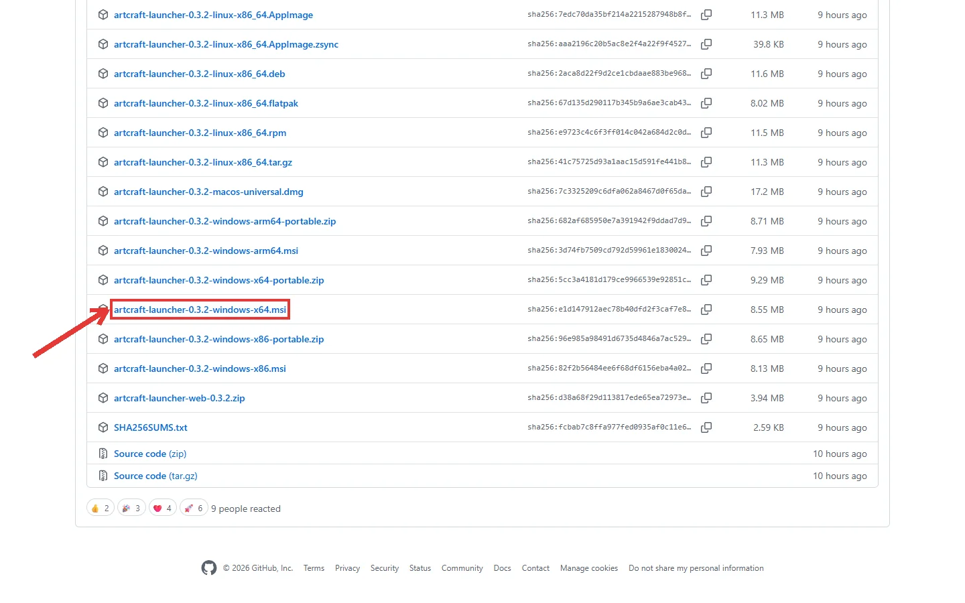Click the file-zip icon beside Source code (zip)
This screenshot has height=603, width=965.
pos(103,454)
